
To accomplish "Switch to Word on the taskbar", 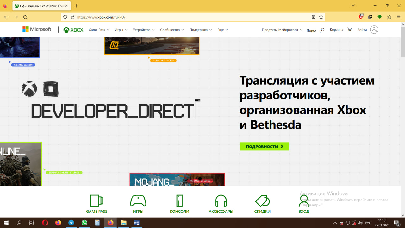I will tap(136, 223).
